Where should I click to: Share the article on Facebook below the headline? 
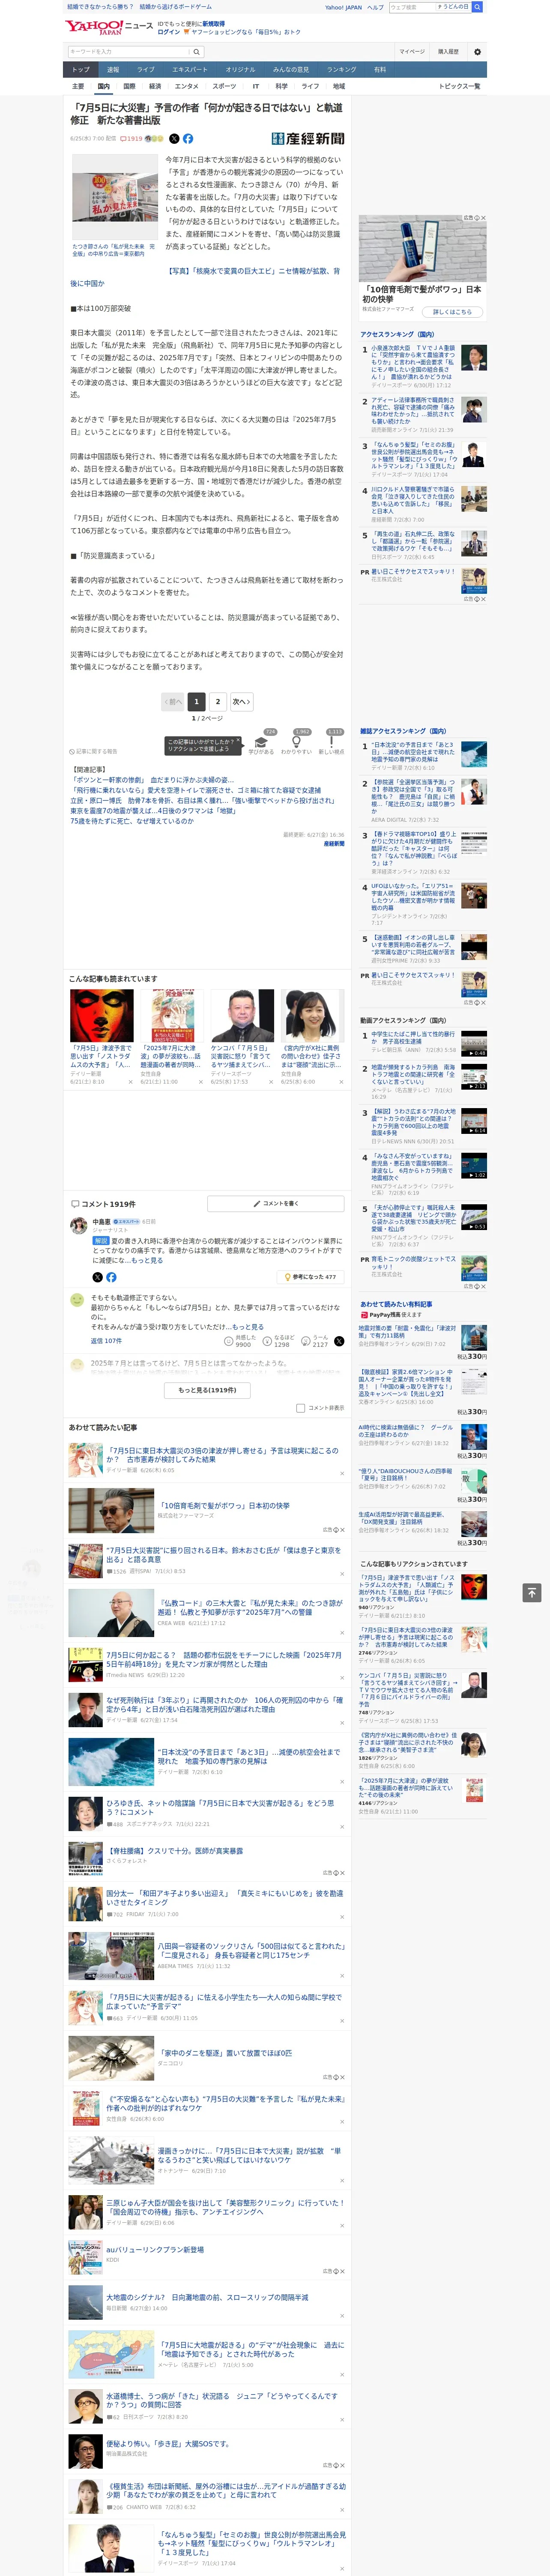(188, 139)
